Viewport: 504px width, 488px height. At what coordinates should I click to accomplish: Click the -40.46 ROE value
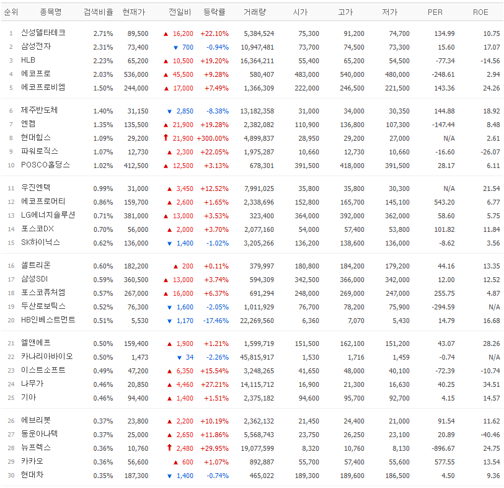pyautogui.click(x=490, y=435)
